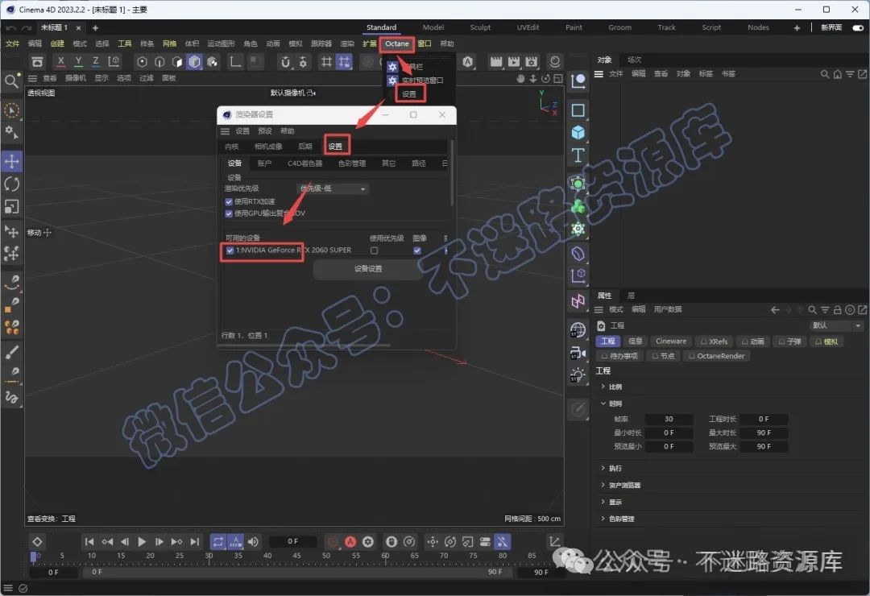Add a Light object from side palette
870x596 pixels.
tap(578, 375)
